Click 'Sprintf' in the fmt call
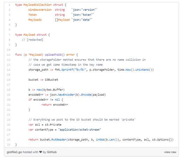 [67, 70]
